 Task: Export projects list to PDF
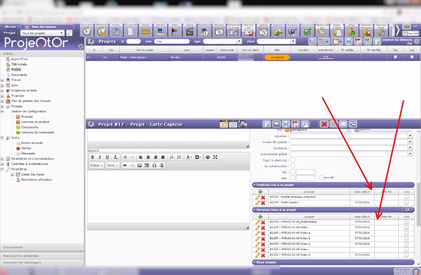(x=358, y=42)
